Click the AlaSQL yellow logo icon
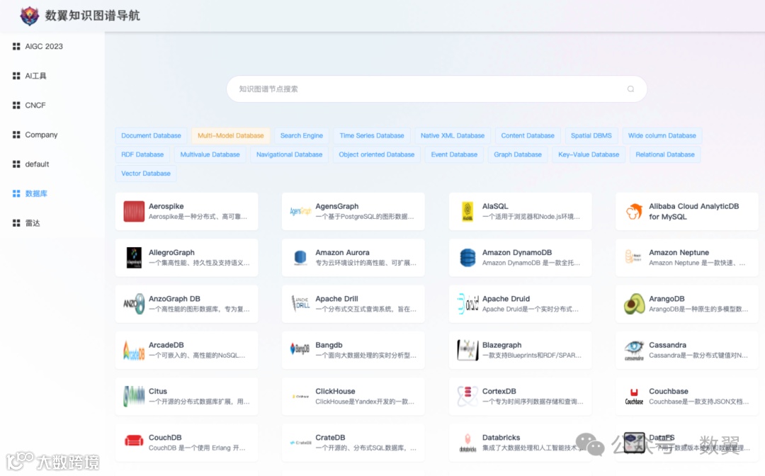765x476 pixels. coord(467,211)
